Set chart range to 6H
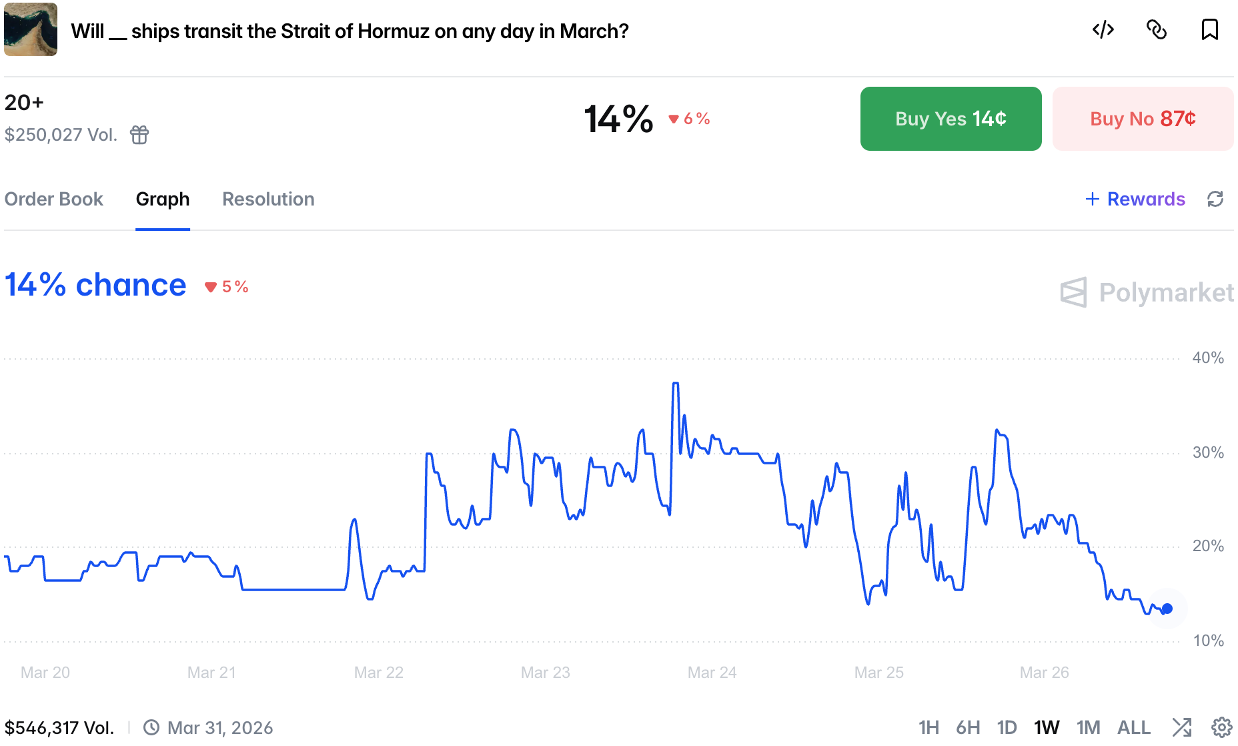 (x=968, y=727)
